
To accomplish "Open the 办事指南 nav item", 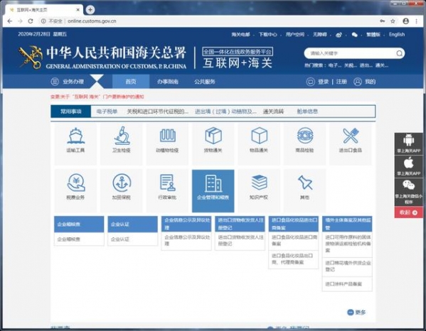I will pos(168,82).
